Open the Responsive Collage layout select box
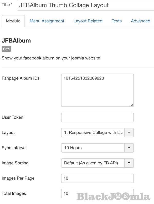 pos(93,132)
